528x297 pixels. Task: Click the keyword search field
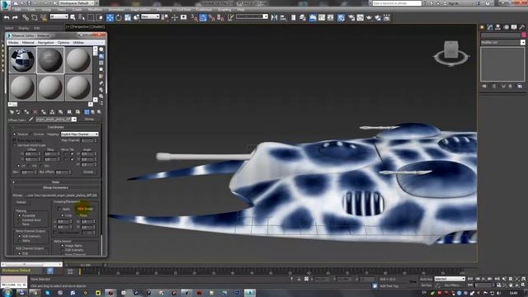click(x=397, y=3)
